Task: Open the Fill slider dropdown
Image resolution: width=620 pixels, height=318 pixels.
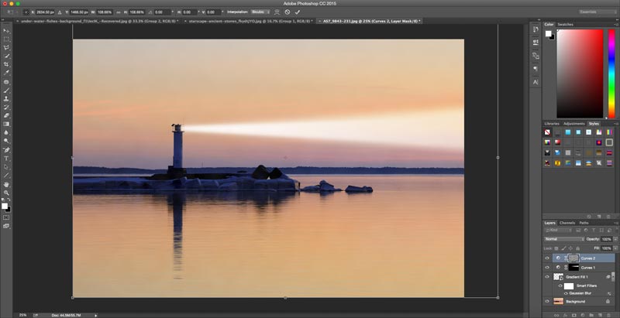Action: click(615, 248)
